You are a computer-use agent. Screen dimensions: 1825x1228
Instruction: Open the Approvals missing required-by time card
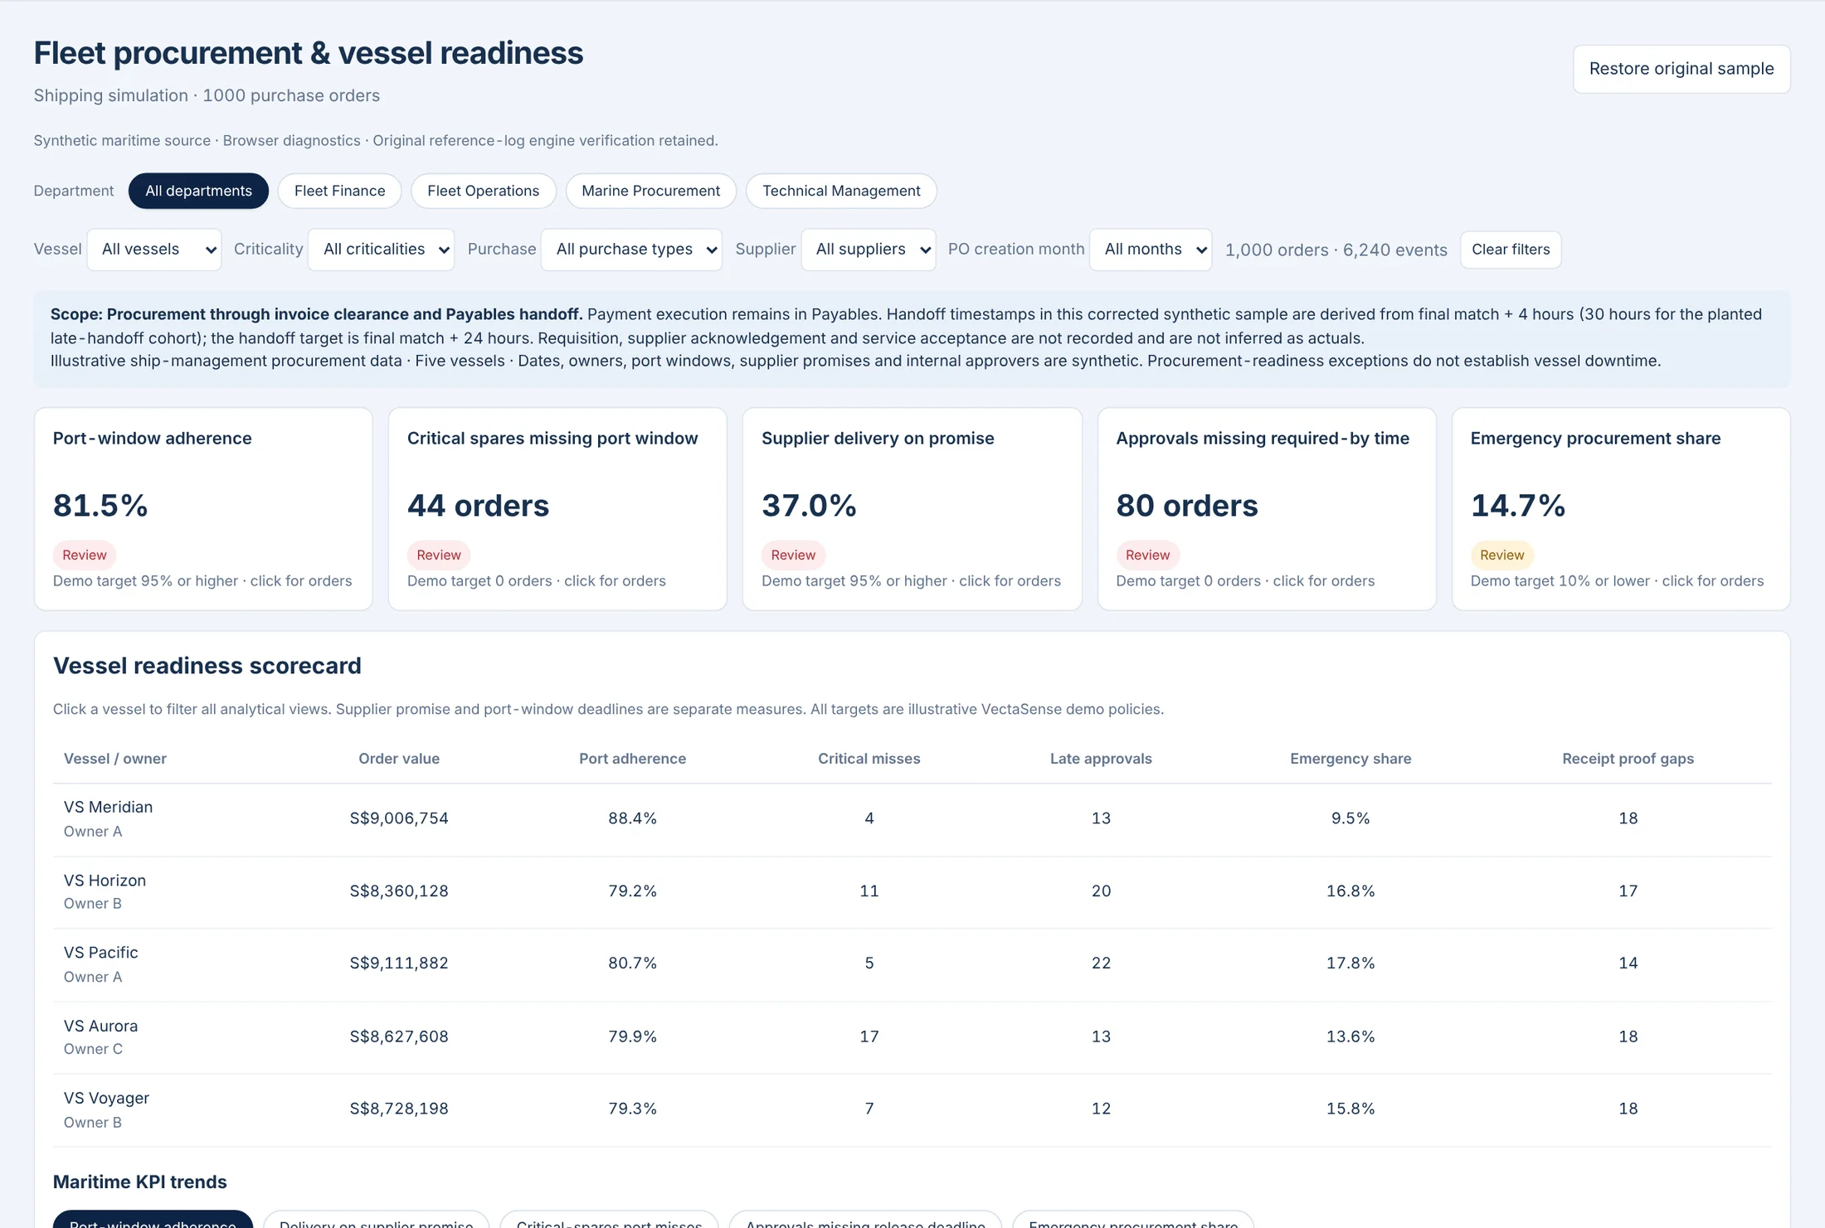[1267, 509]
